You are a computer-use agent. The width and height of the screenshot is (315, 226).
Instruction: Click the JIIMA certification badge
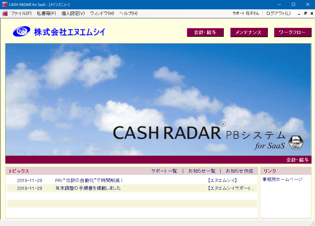pos(296,142)
